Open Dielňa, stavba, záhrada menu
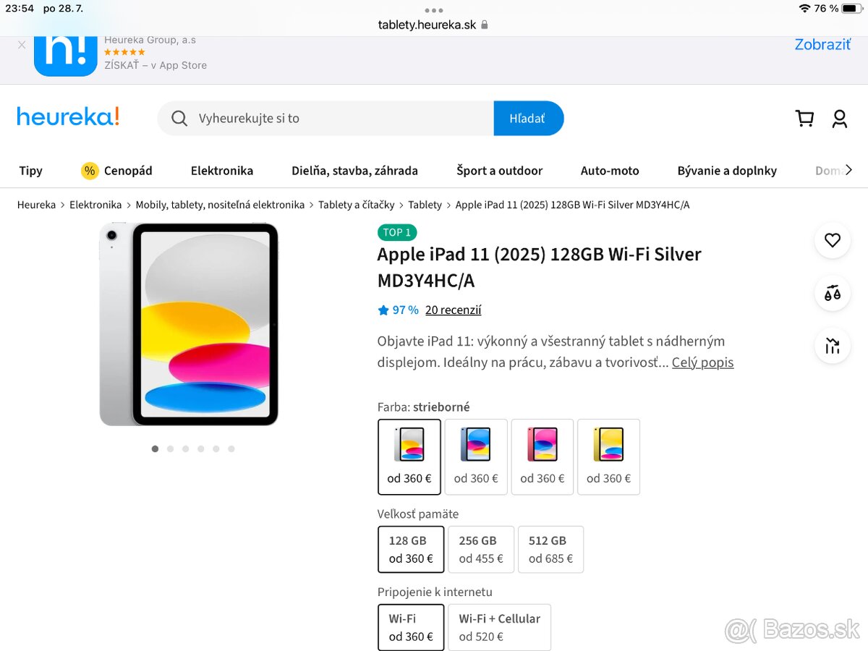 click(x=354, y=171)
